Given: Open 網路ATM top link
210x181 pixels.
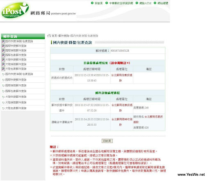Looking at the screenshot, I should [x=145, y=3].
